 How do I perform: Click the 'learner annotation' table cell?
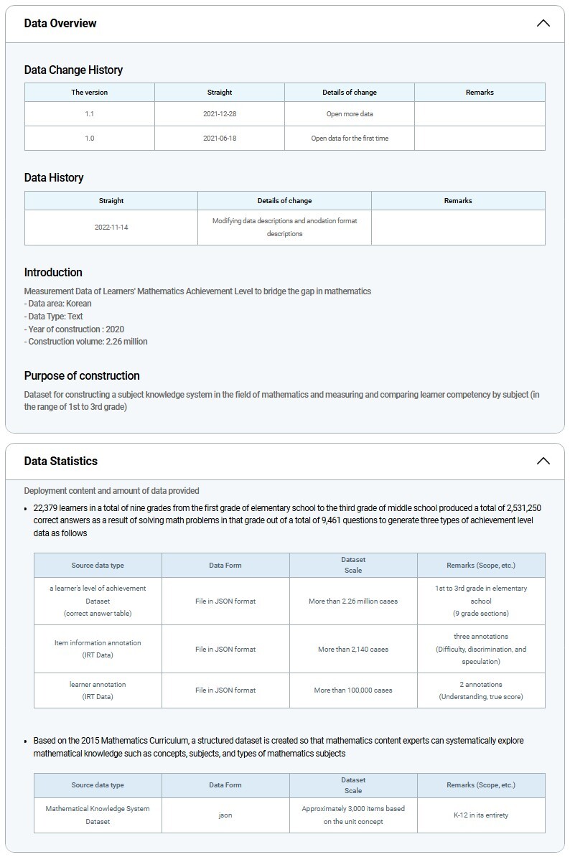98,690
